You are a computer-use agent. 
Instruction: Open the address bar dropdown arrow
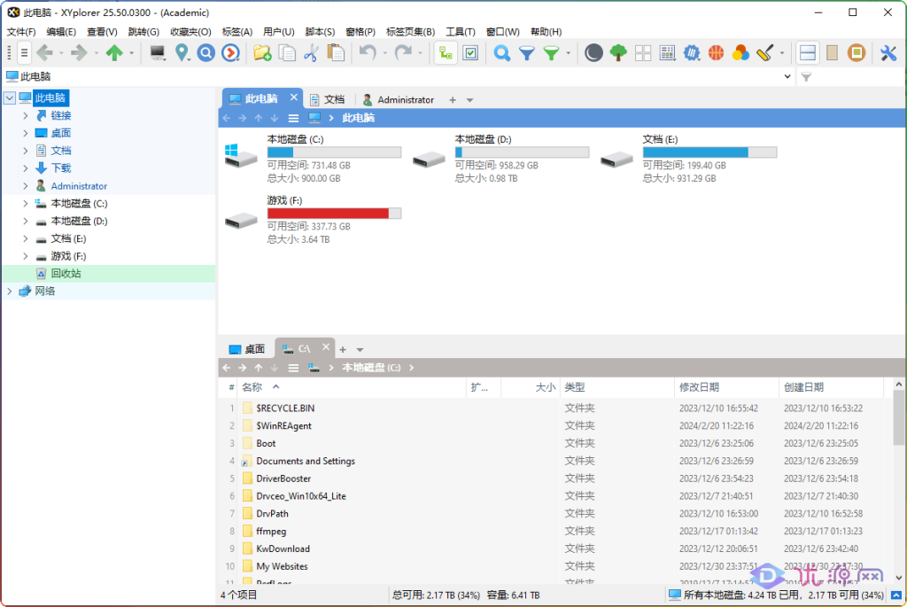[787, 76]
